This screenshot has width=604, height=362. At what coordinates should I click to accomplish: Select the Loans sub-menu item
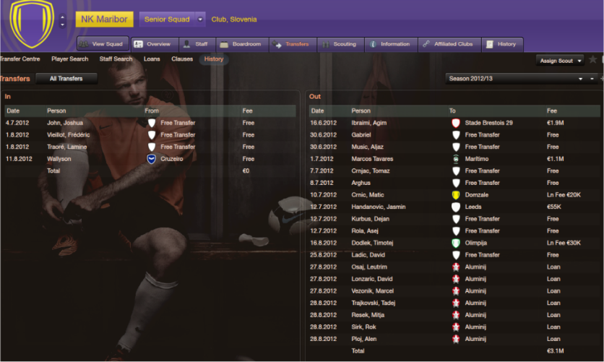pyautogui.click(x=152, y=59)
